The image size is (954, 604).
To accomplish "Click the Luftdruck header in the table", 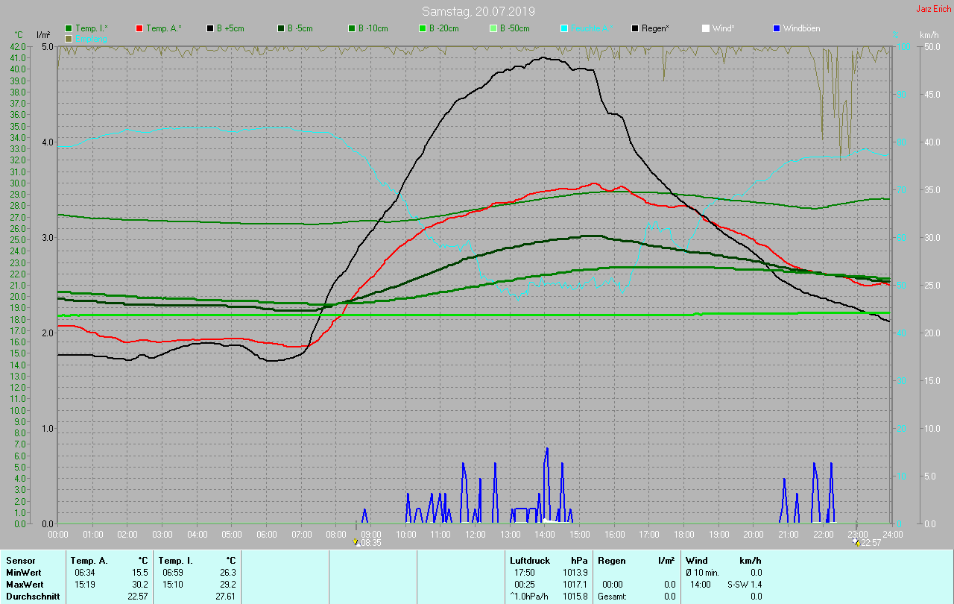I will (529, 560).
